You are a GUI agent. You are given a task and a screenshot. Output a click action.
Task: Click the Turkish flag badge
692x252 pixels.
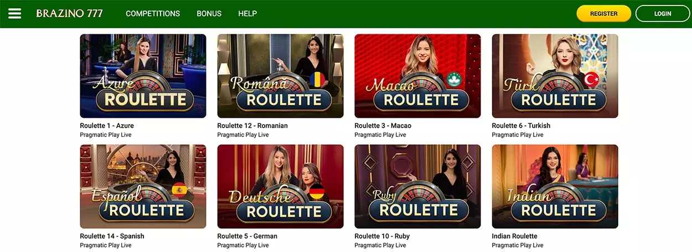[592, 80]
